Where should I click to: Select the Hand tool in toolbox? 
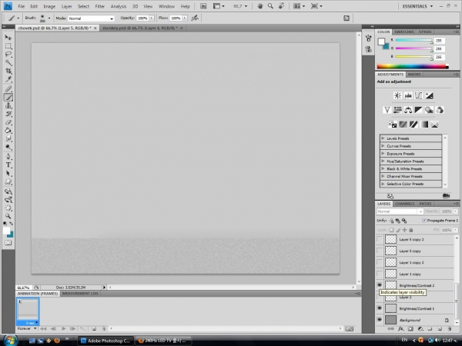click(x=8, y=208)
